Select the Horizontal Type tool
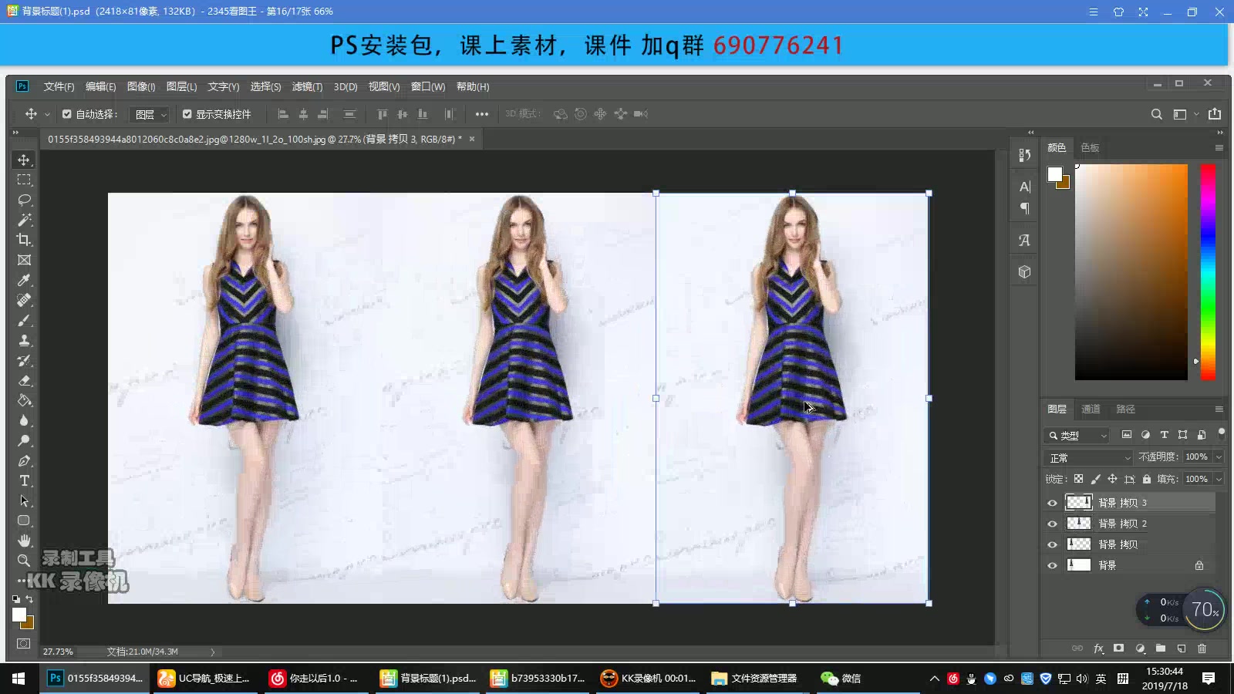This screenshot has height=694, width=1234. (x=24, y=480)
